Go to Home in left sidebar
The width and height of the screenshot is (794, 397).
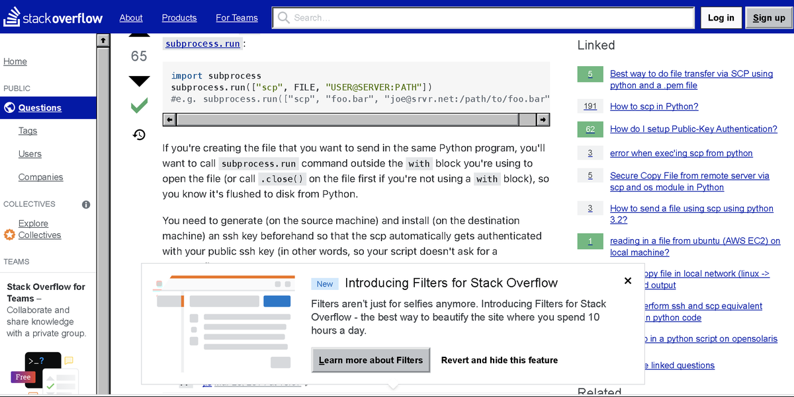pyautogui.click(x=15, y=61)
